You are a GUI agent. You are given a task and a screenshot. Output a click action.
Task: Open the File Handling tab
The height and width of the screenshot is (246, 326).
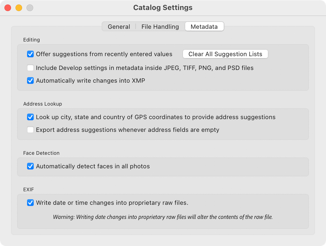[x=160, y=27]
